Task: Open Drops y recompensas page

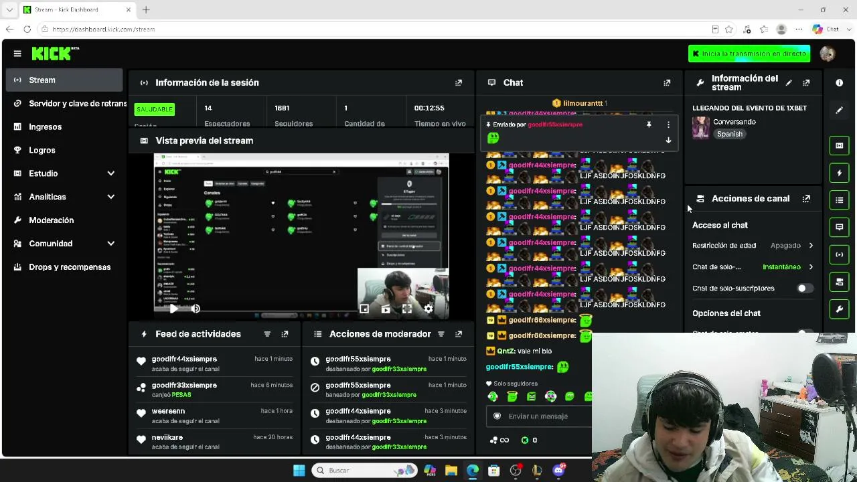Action: (64, 267)
